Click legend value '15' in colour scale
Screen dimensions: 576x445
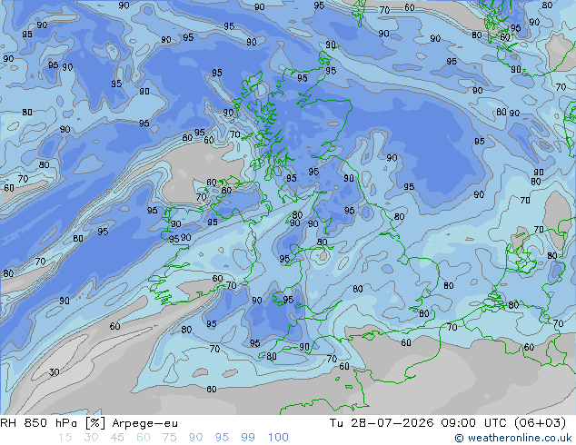pos(65,438)
